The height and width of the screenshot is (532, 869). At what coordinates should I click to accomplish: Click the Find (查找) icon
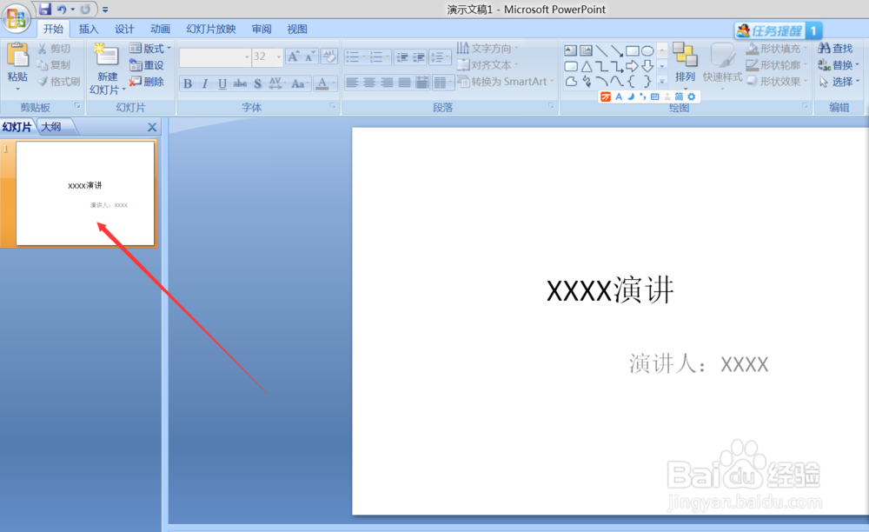(x=840, y=49)
